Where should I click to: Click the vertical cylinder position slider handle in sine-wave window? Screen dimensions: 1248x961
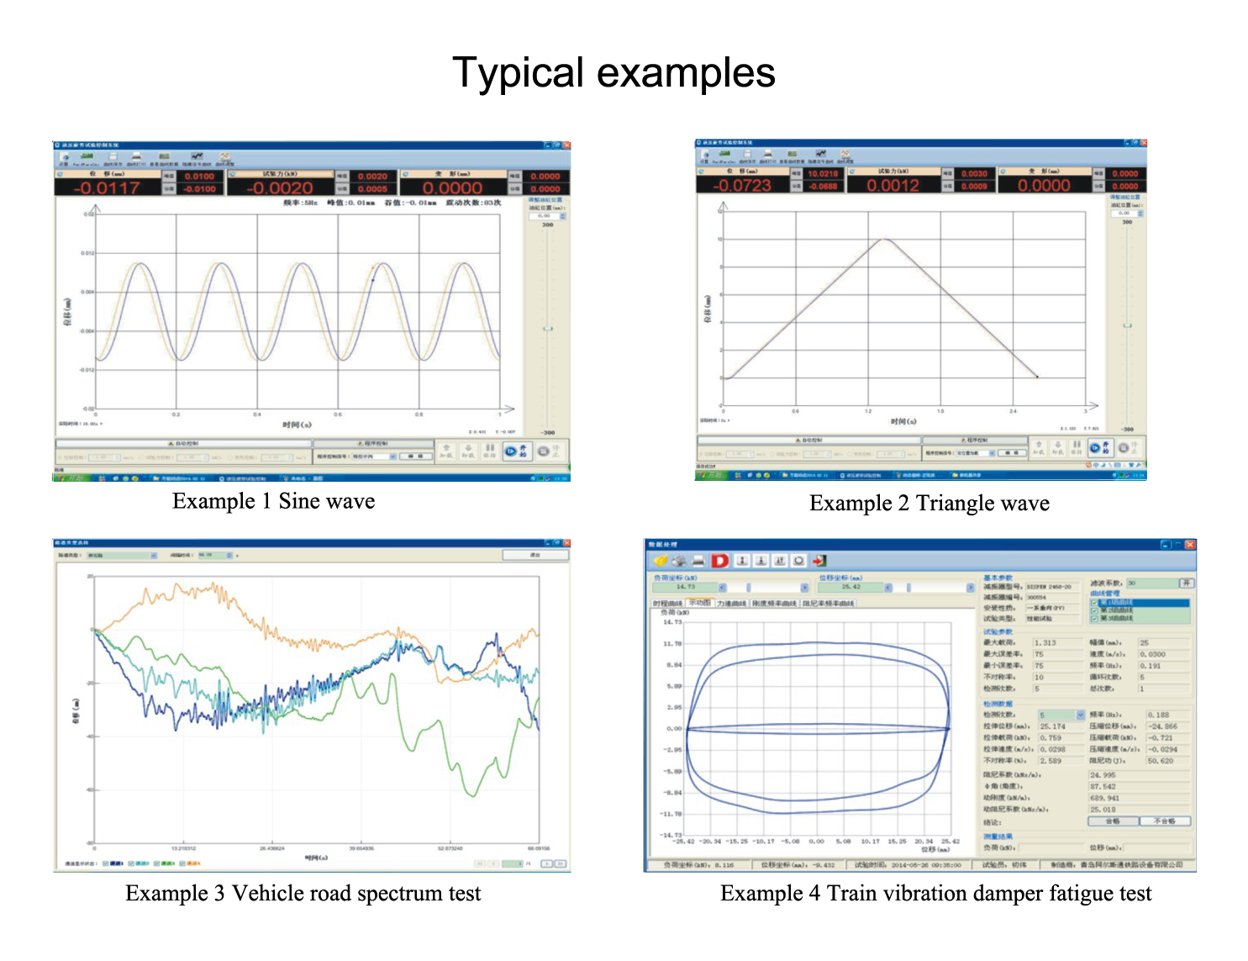[547, 329]
